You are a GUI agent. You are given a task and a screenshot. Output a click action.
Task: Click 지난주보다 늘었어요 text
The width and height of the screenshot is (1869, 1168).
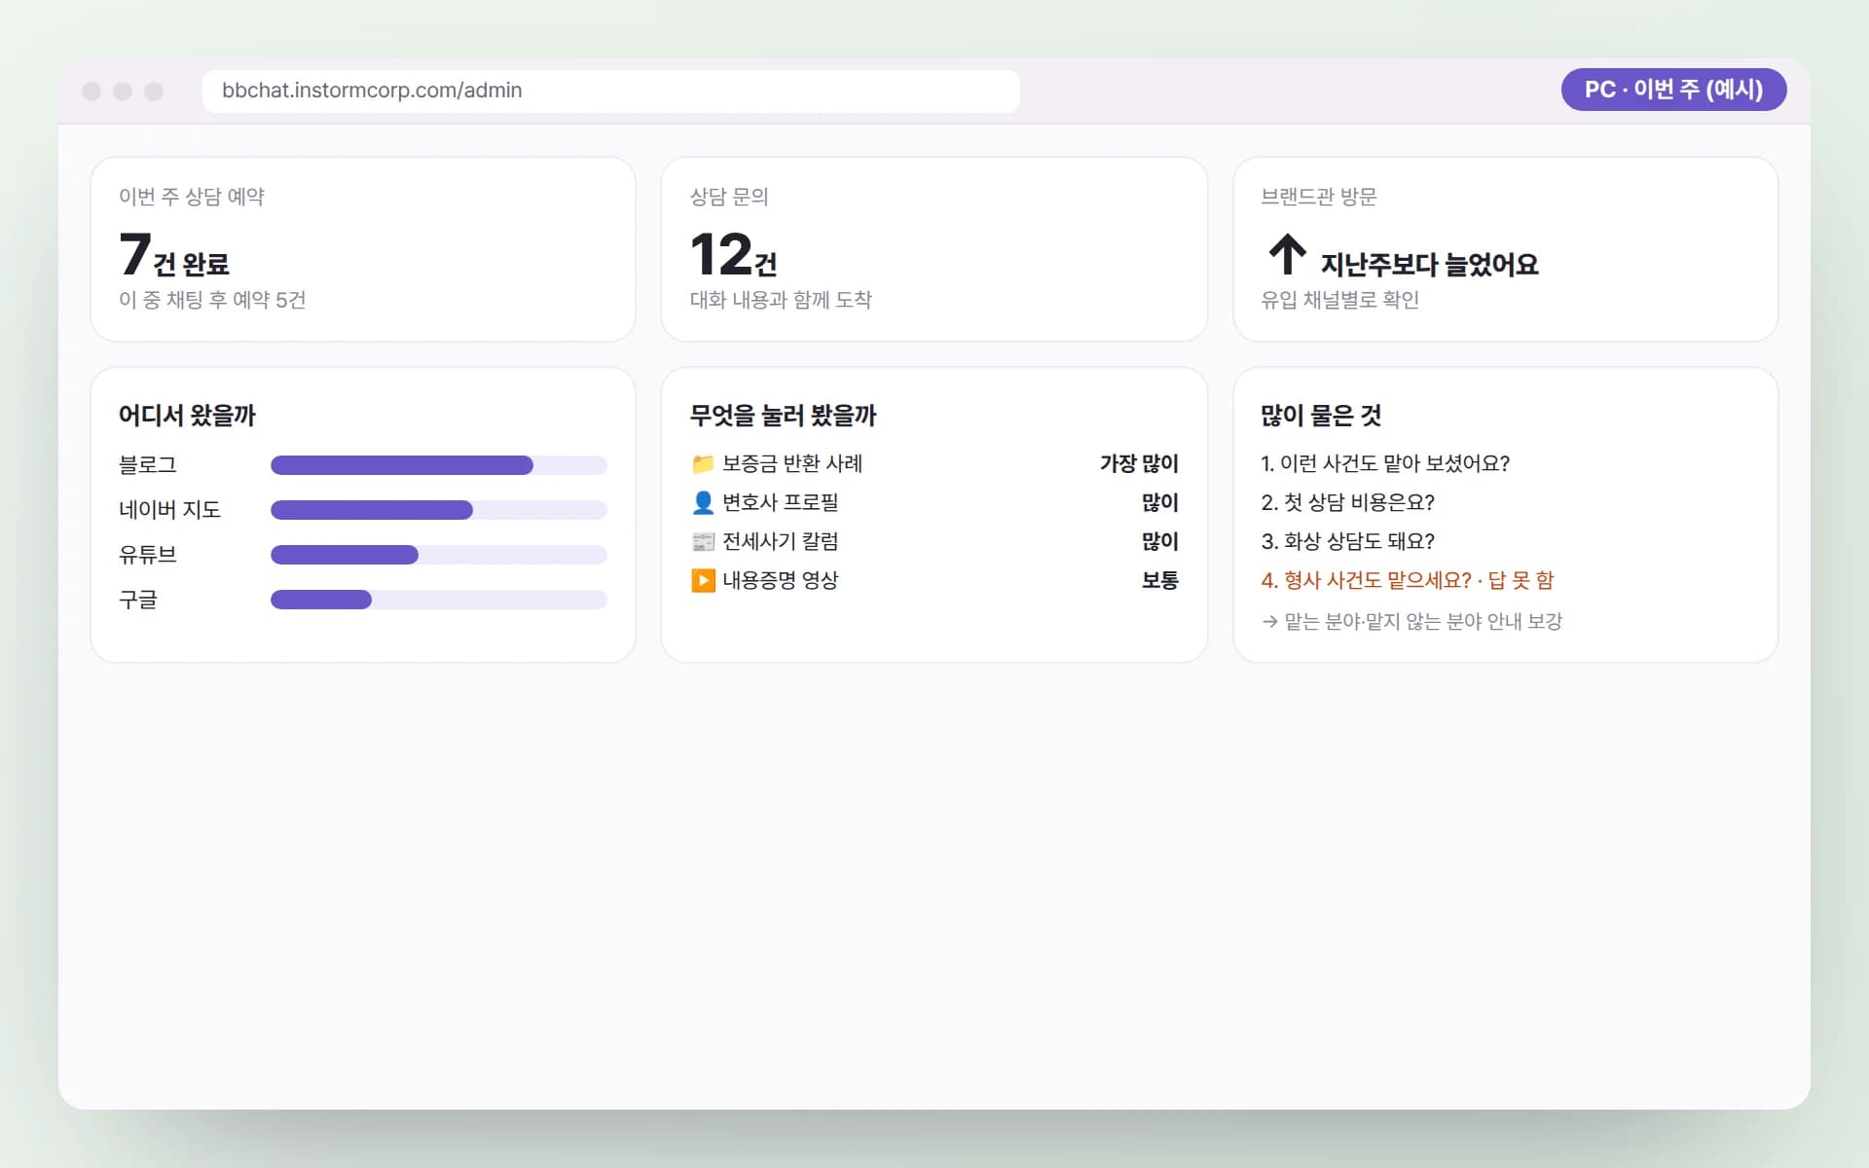1429,265
